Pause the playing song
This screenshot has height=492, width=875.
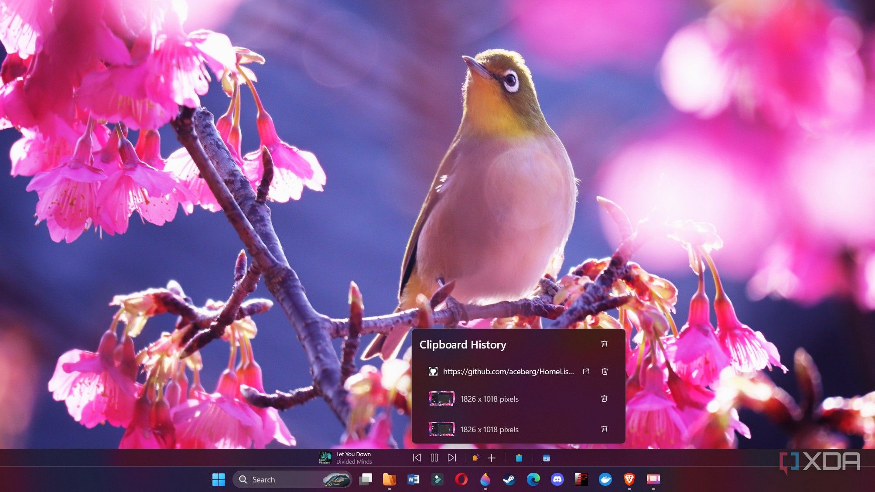[x=434, y=458]
